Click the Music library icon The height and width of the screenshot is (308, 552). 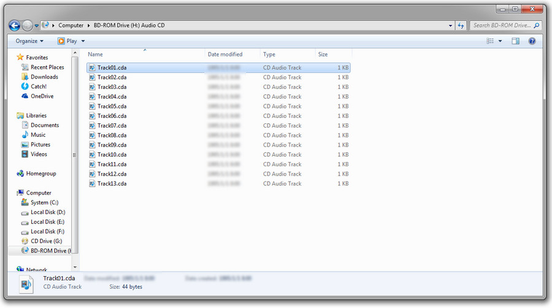(x=25, y=135)
